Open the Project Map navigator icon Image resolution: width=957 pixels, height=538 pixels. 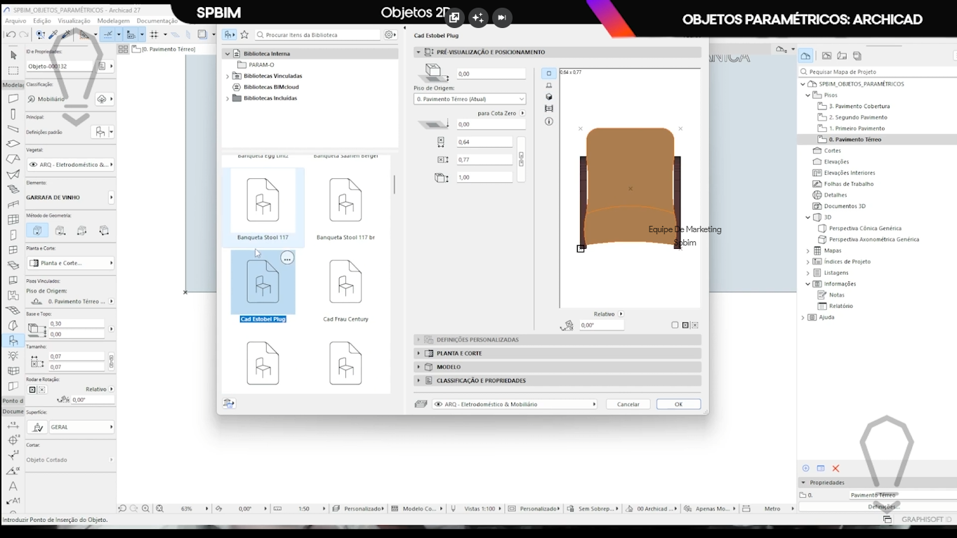point(806,55)
